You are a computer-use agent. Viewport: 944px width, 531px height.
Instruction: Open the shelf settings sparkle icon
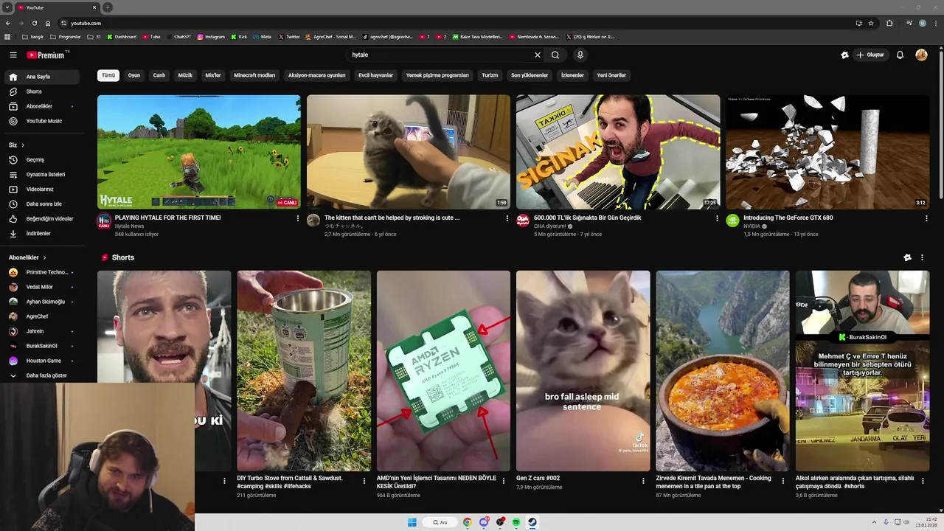tap(907, 257)
